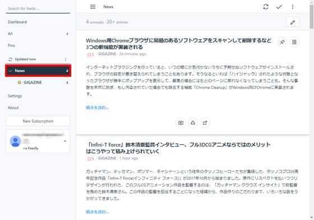
Task: Focus the Search for feeds field
Action: click(38, 8)
